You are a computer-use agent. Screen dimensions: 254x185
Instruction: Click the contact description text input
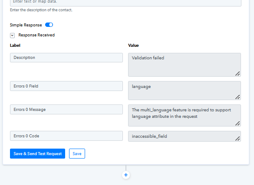click(x=126, y=2)
